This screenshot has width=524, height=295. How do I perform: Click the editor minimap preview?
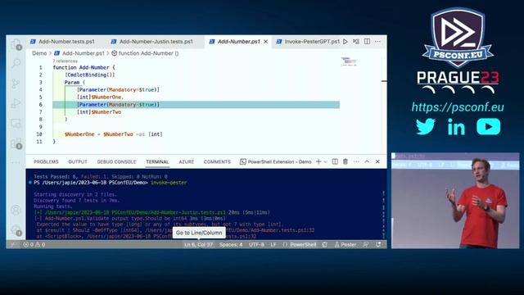pos(349,61)
